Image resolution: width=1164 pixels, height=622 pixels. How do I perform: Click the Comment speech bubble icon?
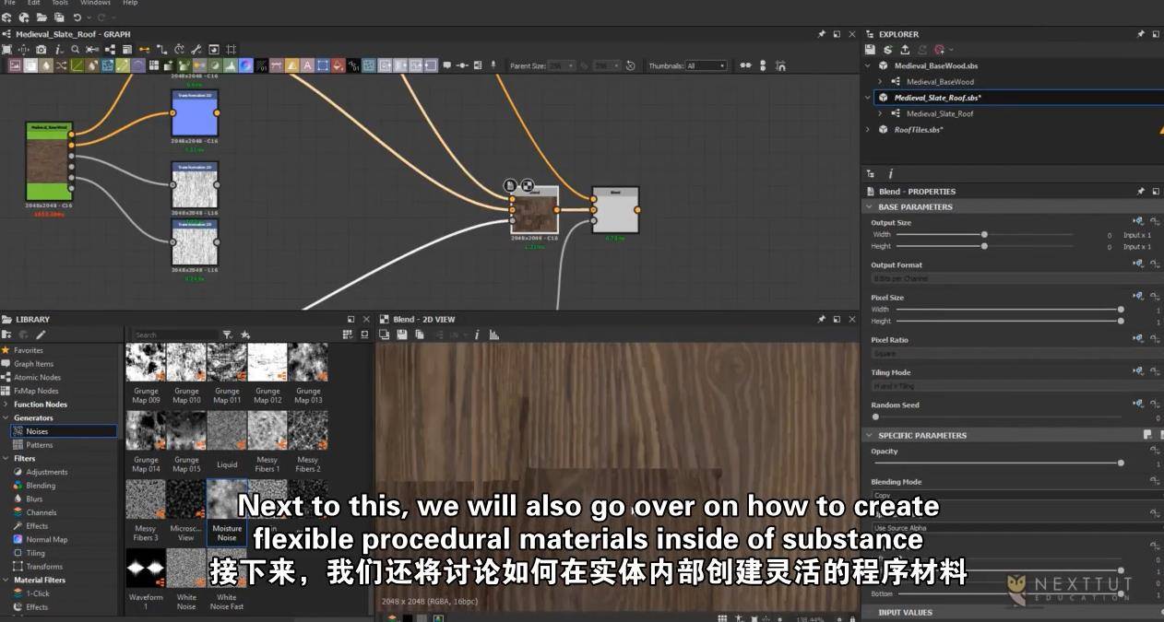[446, 65]
